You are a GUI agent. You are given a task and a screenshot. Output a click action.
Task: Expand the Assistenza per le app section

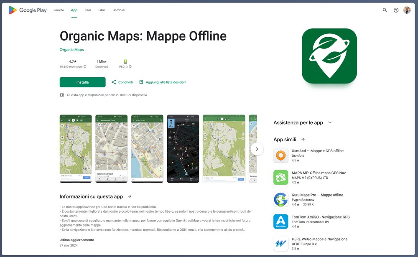(329, 122)
